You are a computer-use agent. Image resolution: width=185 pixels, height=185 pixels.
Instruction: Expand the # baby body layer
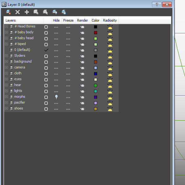tap(6, 32)
